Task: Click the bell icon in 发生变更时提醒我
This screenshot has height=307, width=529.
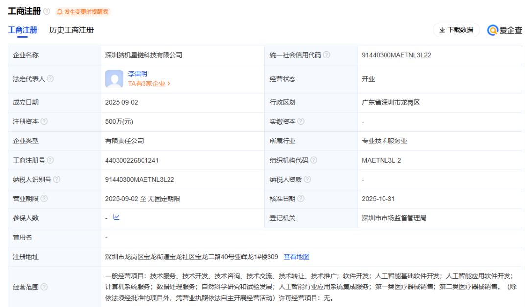Action: [59, 12]
